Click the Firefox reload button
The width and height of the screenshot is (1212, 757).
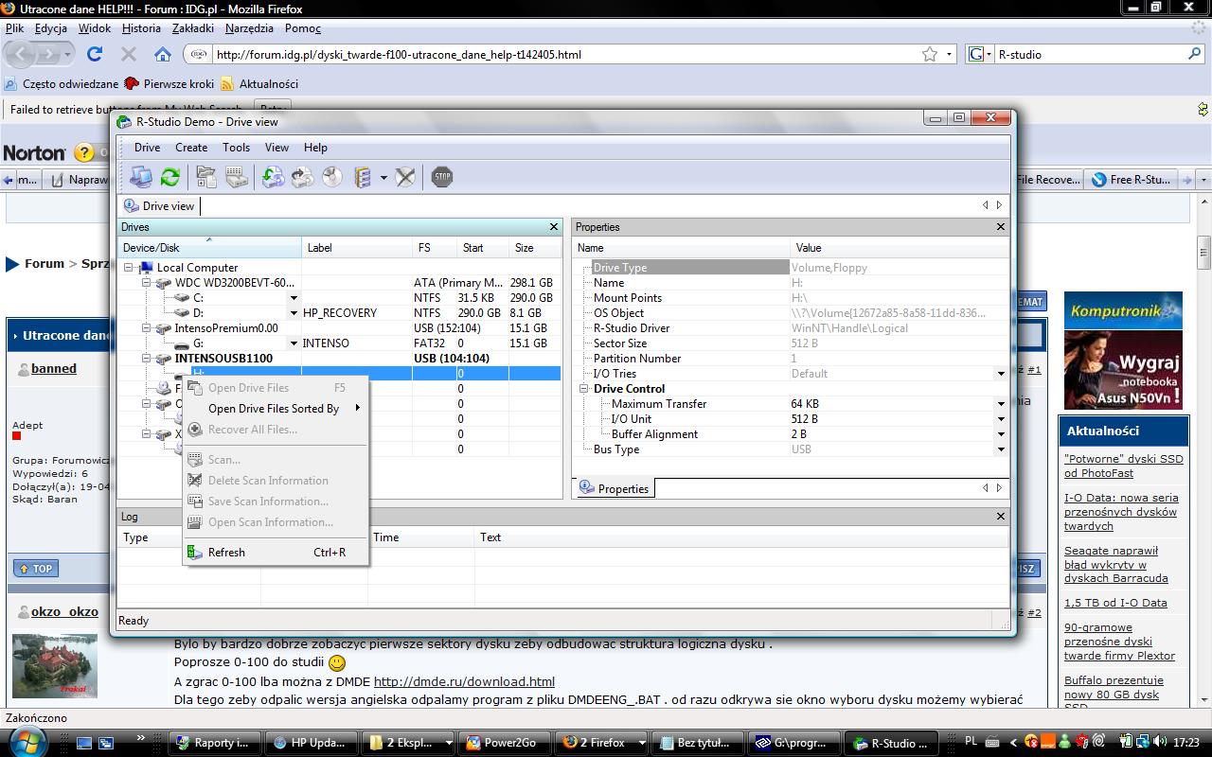pos(95,54)
